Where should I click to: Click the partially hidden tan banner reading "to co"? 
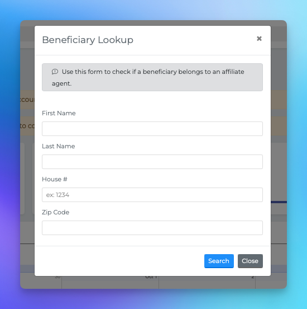[x=27, y=126]
